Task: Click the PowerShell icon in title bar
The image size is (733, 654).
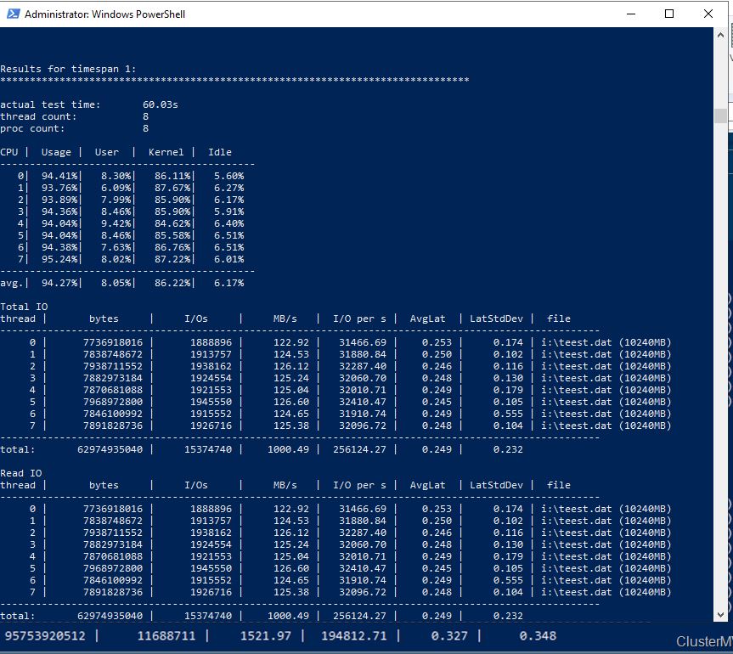Action: click(13, 14)
